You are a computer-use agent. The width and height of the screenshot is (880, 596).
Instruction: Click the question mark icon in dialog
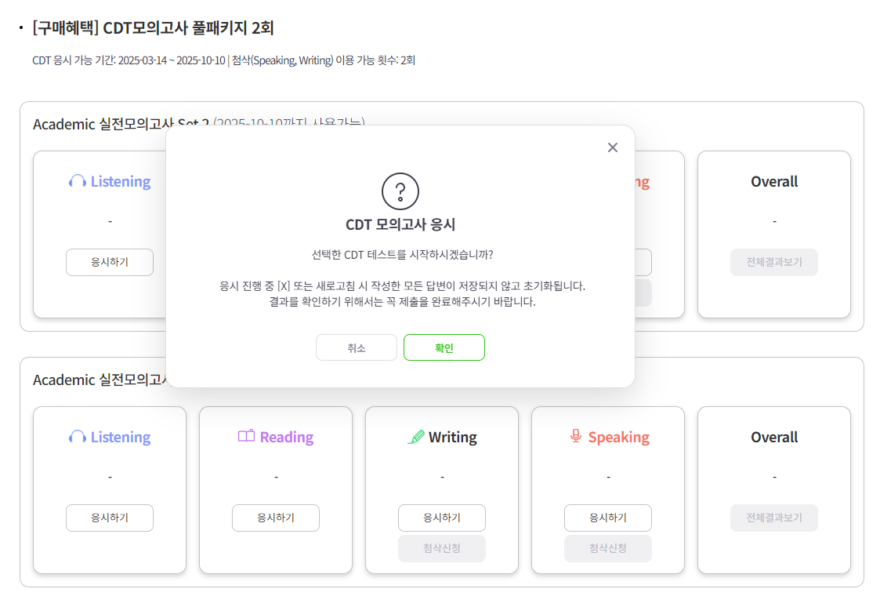(400, 191)
